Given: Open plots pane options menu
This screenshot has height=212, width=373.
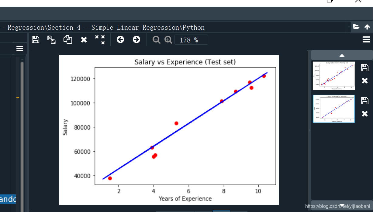Looking at the screenshot, I should point(366,39).
